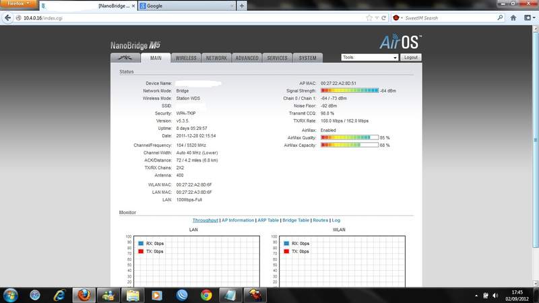Screen dimensions: 539x303
Task: Expand the Tools dropdown
Action: coord(369,57)
